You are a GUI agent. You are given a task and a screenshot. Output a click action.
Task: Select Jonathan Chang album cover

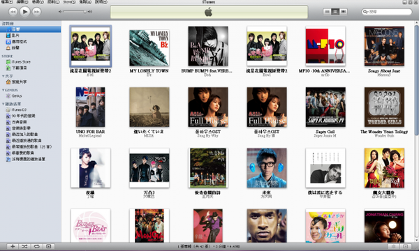(x=384, y=226)
